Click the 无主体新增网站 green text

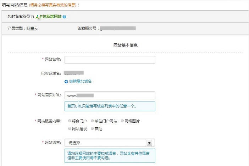point(49,17)
